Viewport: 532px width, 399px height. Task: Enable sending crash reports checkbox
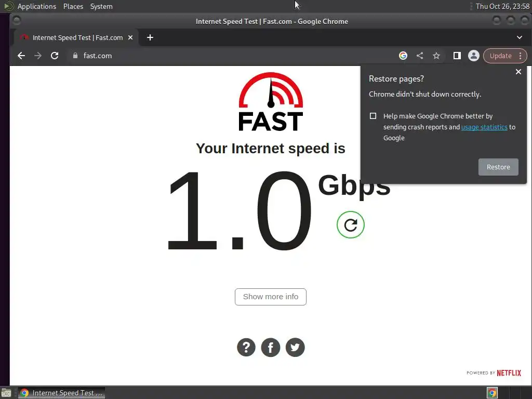tap(373, 116)
